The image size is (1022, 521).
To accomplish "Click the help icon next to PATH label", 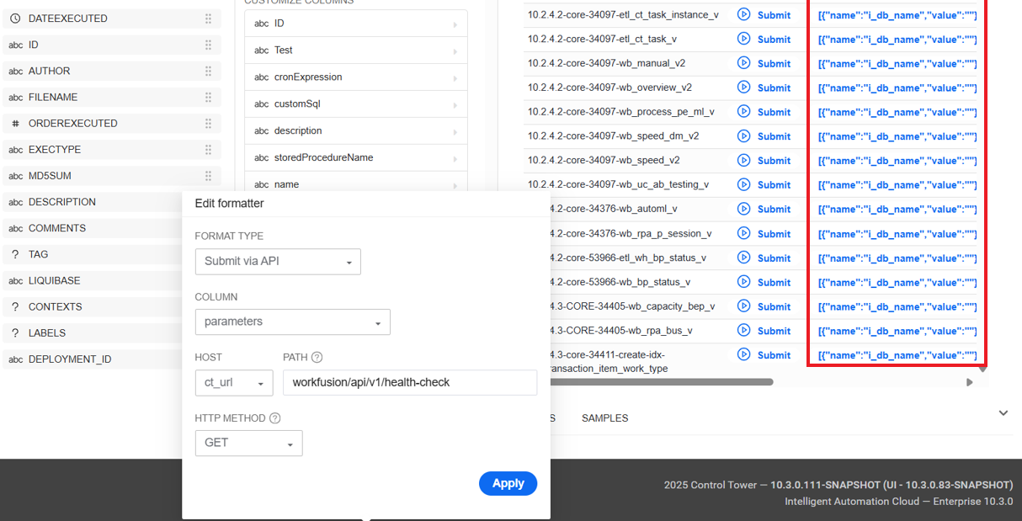I will 317,358.
